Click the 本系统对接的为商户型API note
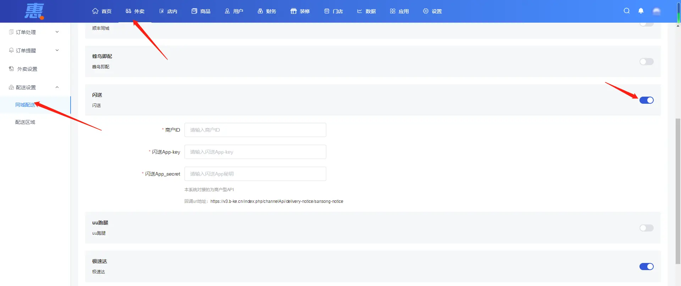The height and width of the screenshot is (286, 681). tap(209, 190)
